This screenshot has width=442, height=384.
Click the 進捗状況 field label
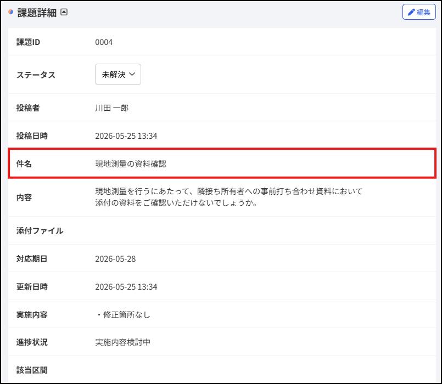pyautogui.click(x=32, y=342)
